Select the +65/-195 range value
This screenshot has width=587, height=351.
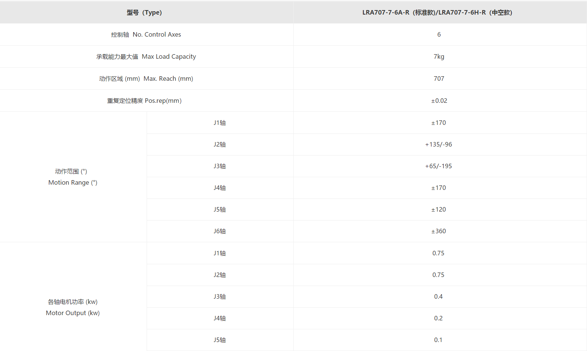pyautogui.click(x=438, y=166)
